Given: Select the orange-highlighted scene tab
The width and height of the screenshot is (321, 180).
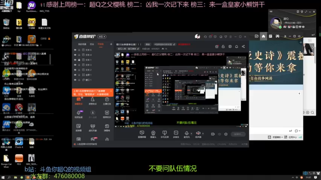Looking at the screenshot, I should [x=101, y=44].
